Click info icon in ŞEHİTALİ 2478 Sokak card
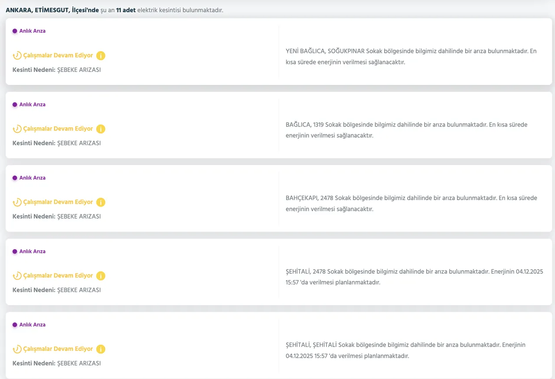Screen dimensions: 555x379 [x=101, y=276]
